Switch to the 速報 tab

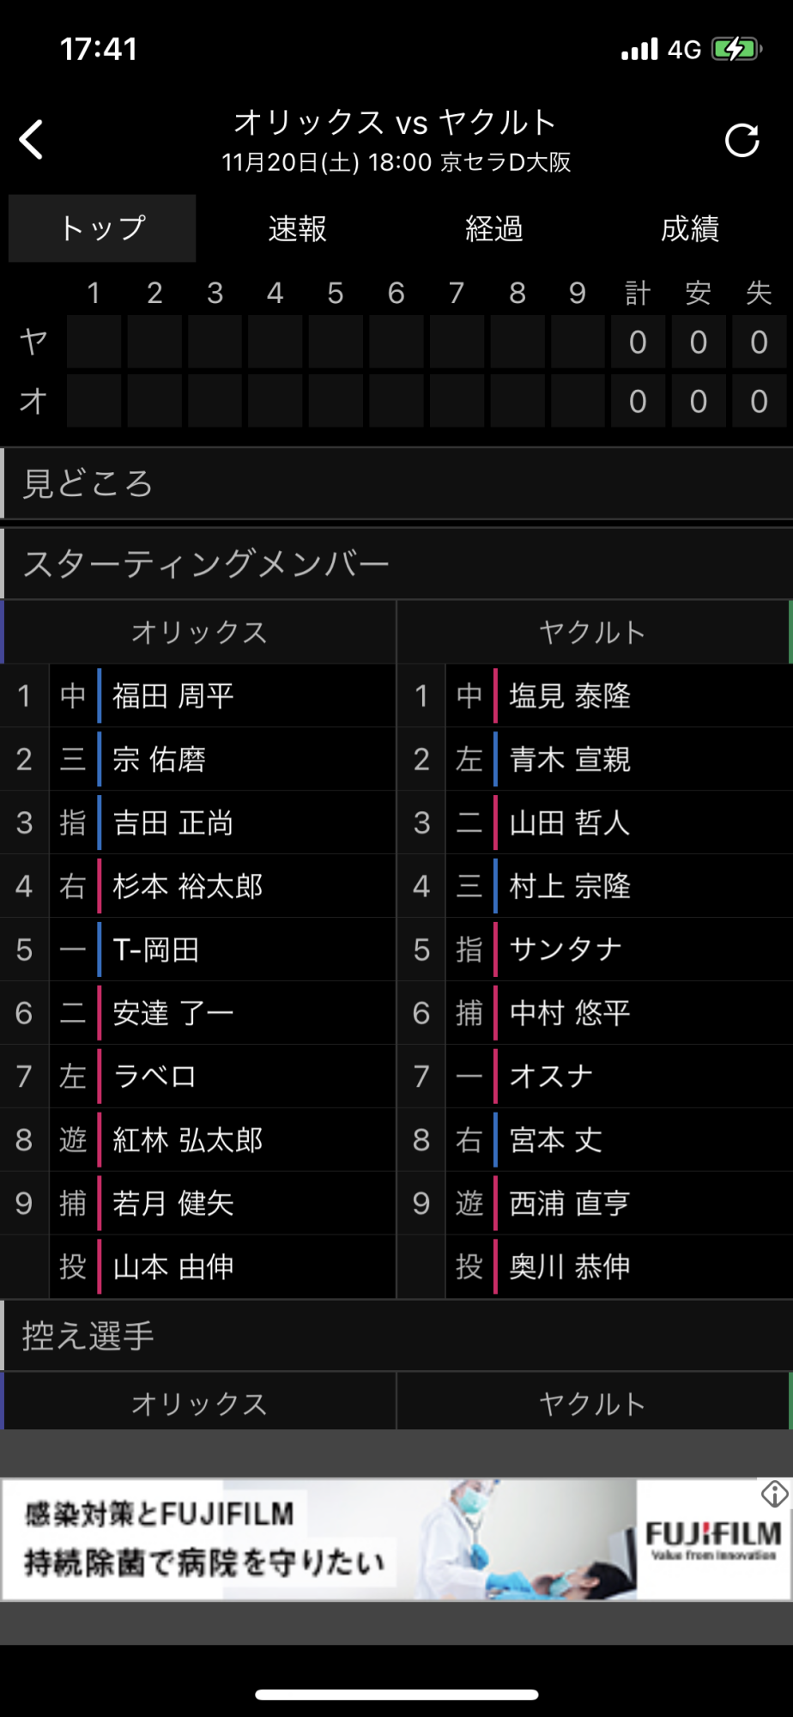(297, 228)
